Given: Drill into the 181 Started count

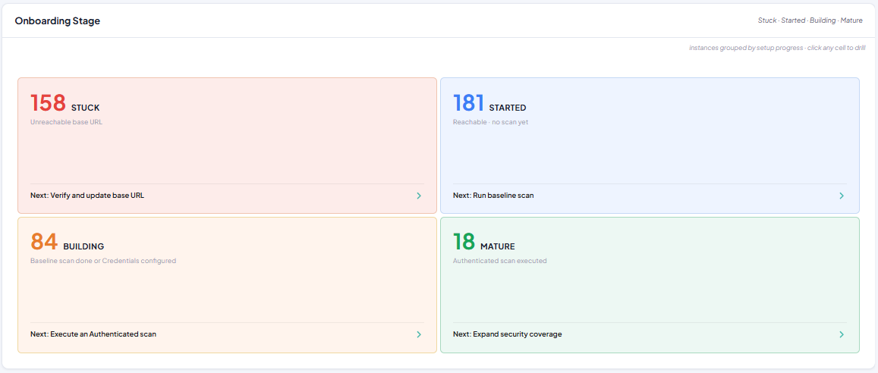Looking at the screenshot, I should 469,103.
